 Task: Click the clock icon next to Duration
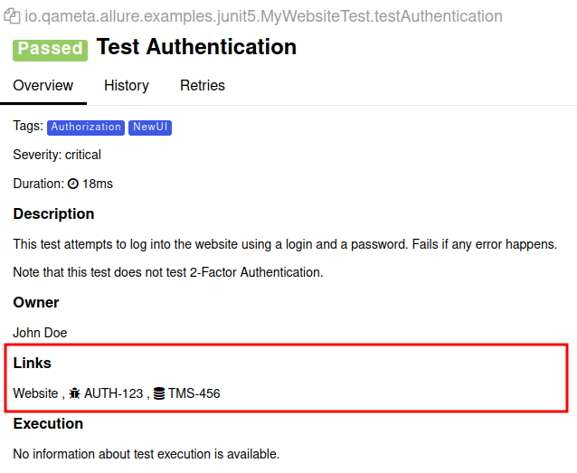point(73,184)
